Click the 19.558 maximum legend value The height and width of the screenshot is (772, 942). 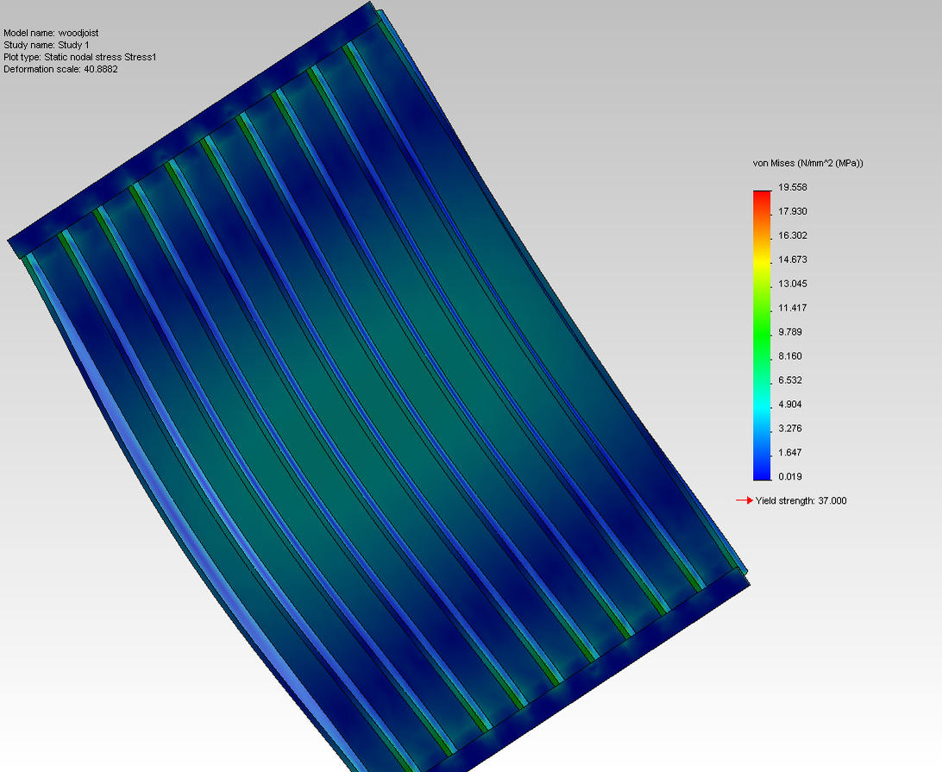click(x=793, y=187)
